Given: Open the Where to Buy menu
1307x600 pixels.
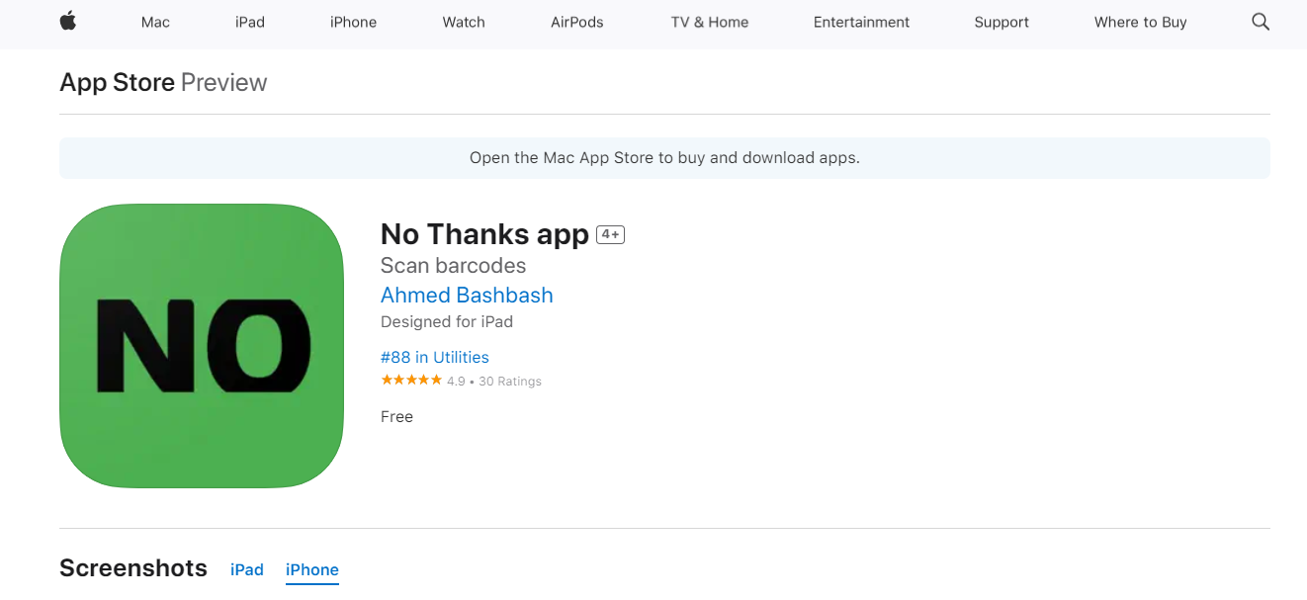Looking at the screenshot, I should [1140, 22].
